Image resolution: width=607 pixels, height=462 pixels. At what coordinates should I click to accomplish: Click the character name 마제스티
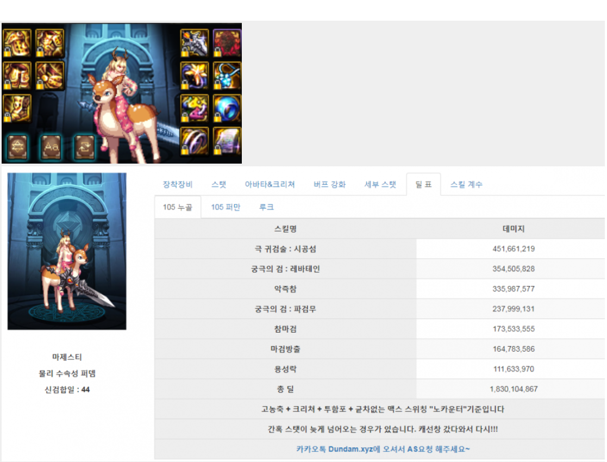point(67,357)
